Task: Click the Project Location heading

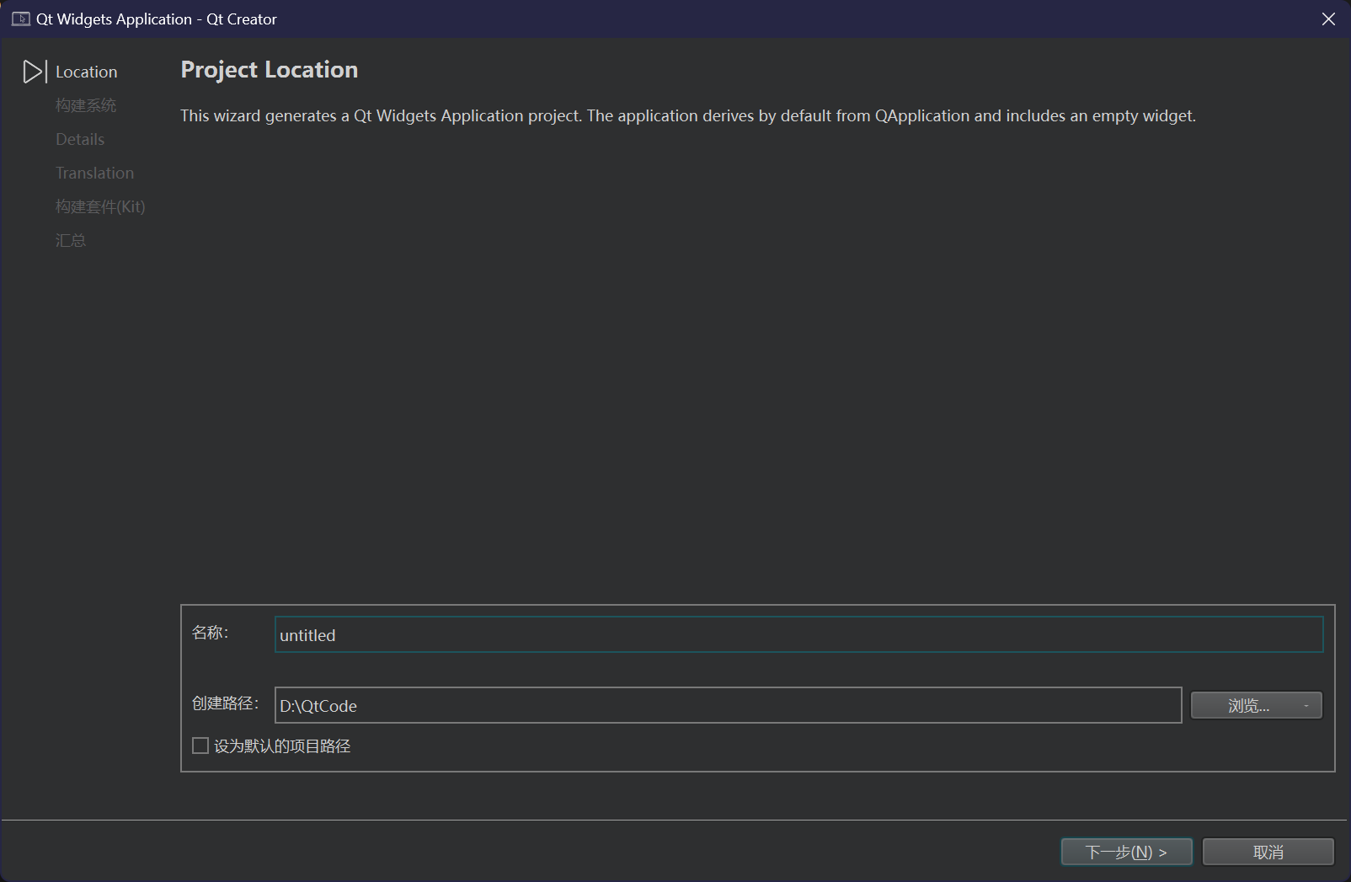Action: pos(269,69)
